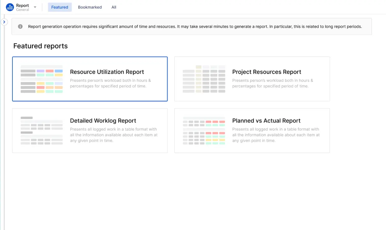This screenshot has height=230, width=386.
Task: Click the info icon in the notice banner
Action: pos(20,26)
